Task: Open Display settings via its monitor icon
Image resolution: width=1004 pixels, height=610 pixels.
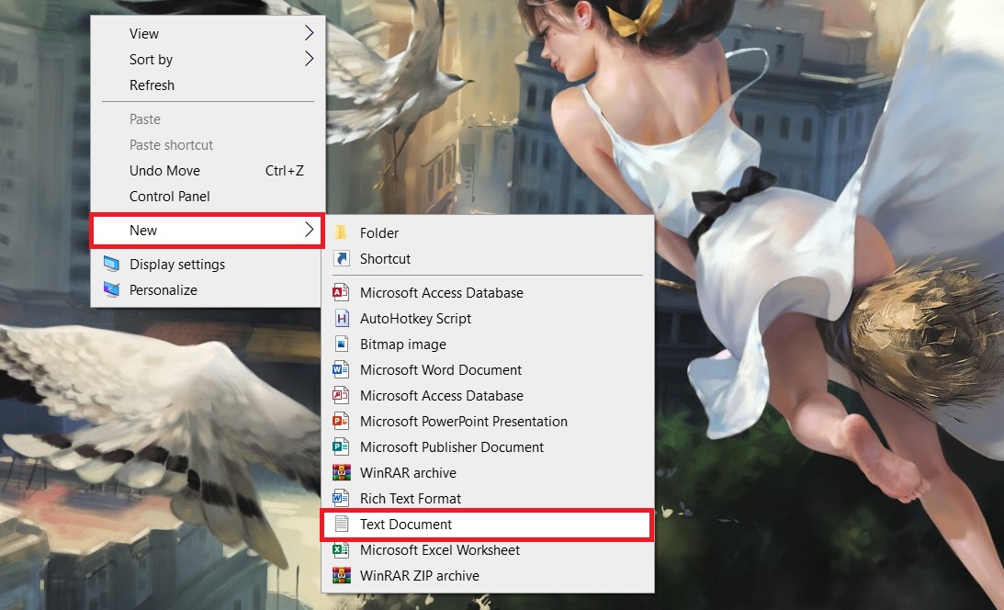Action: click(x=112, y=265)
